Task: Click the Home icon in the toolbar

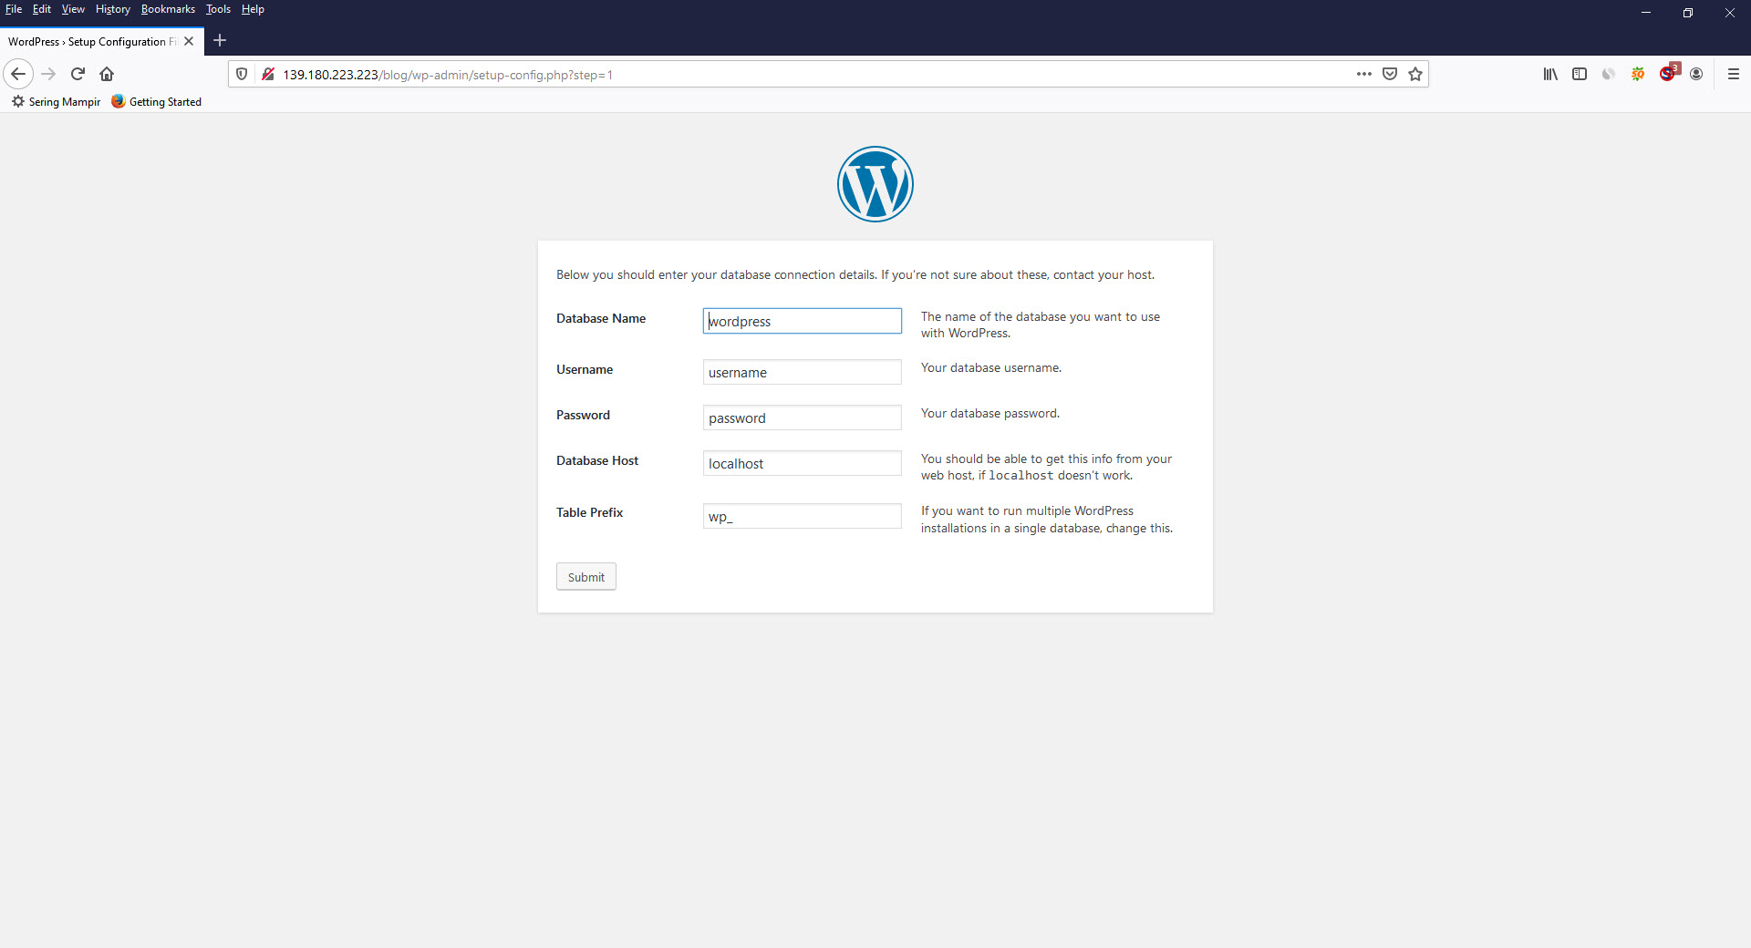Action: click(106, 74)
